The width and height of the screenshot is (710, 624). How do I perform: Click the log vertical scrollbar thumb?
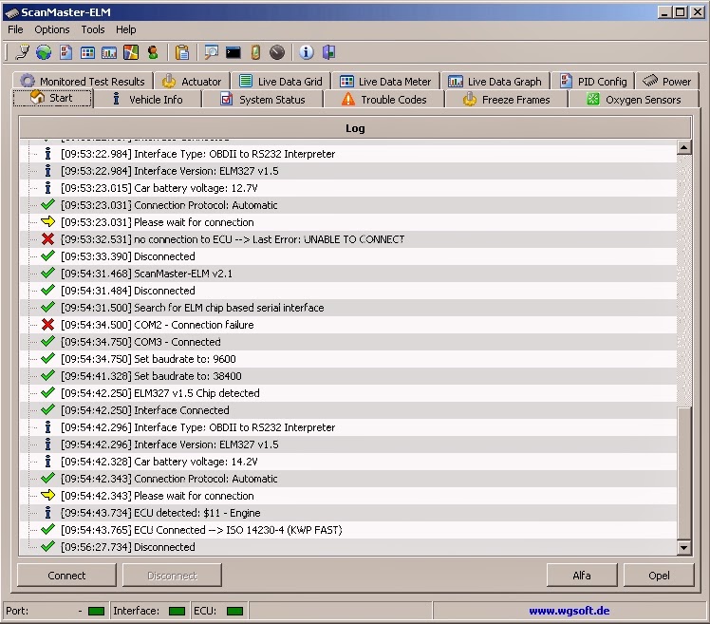683,474
